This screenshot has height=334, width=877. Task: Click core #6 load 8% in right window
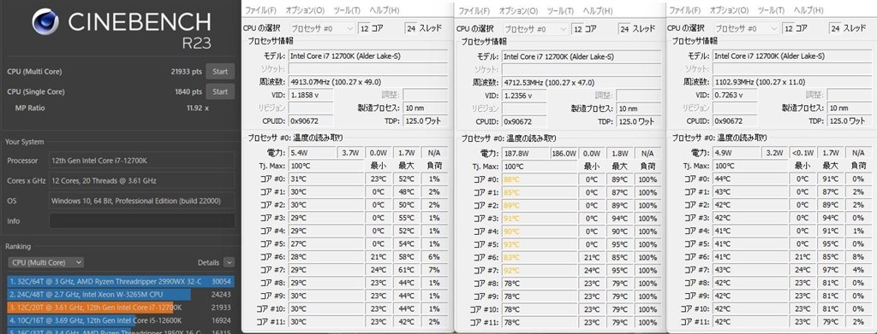click(x=857, y=257)
